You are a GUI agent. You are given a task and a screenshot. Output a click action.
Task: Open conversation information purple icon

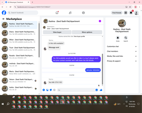(x=100, y=21)
